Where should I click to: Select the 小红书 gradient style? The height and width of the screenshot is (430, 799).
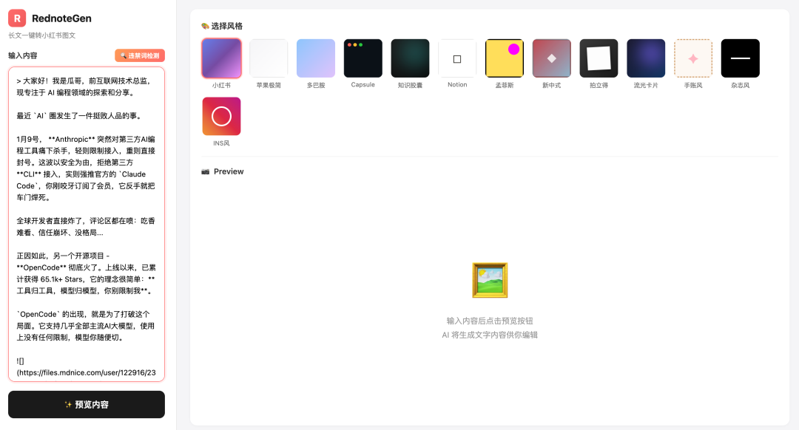point(221,58)
